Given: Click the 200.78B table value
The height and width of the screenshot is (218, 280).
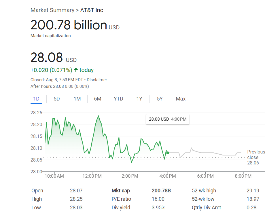Looking at the screenshot, I should coord(161,191).
